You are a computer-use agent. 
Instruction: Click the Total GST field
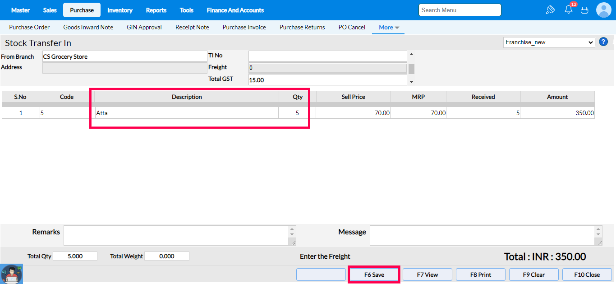[x=328, y=80]
